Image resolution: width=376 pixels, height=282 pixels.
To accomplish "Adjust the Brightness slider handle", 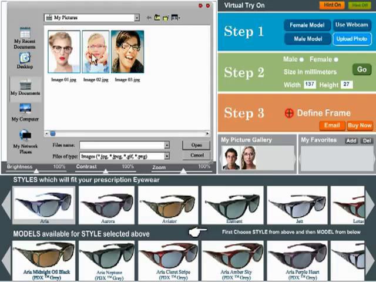I will coord(36,171).
